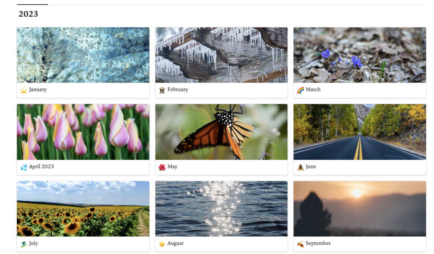This screenshot has height=254, width=434.
Task: Open the April 2023 page title
Action: [x=41, y=166]
